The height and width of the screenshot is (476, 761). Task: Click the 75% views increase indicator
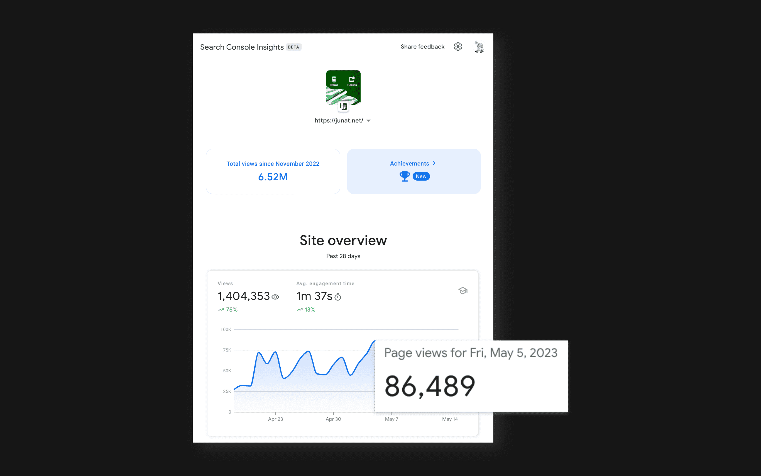pos(228,310)
